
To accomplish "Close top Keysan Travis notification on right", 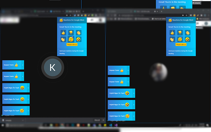I will tap(128, 71).
